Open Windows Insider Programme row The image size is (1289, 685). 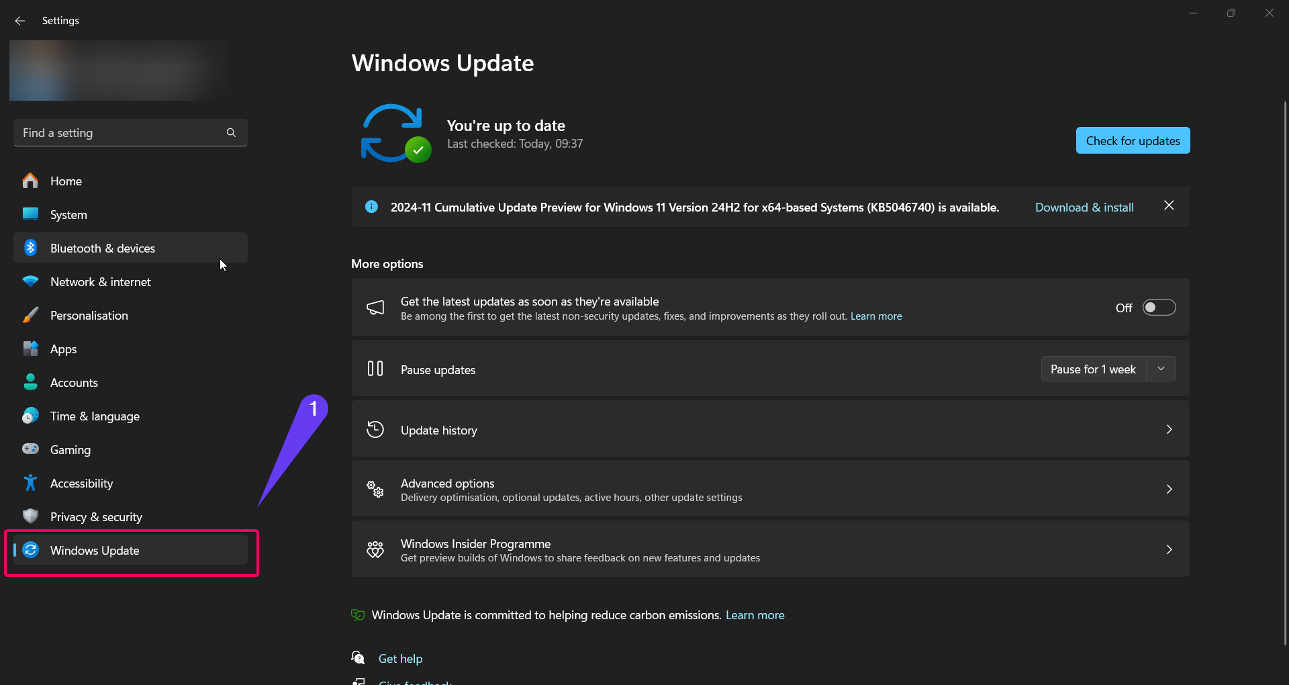coord(770,549)
